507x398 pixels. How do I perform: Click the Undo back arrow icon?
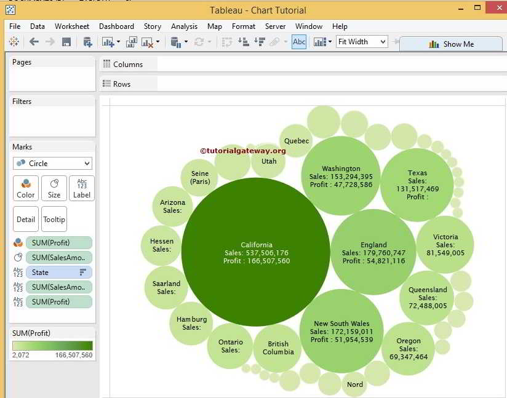pyautogui.click(x=34, y=42)
